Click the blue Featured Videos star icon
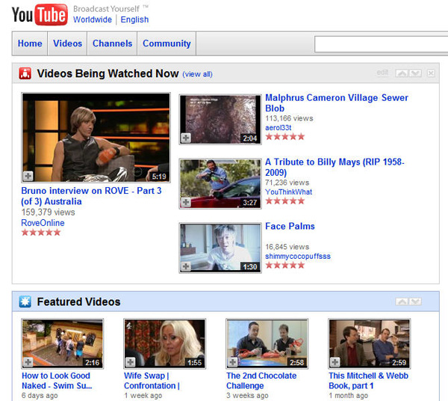The width and height of the screenshot is (448, 401). tap(25, 301)
